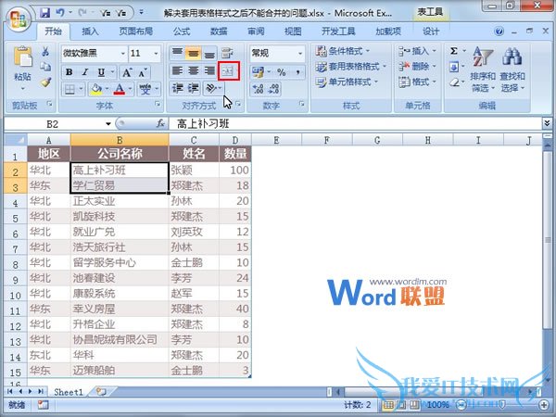Open 排序和筛选 menu
556x417 pixels.
coord(482,69)
